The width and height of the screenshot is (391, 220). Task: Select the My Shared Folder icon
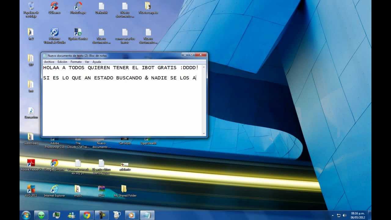125,191
